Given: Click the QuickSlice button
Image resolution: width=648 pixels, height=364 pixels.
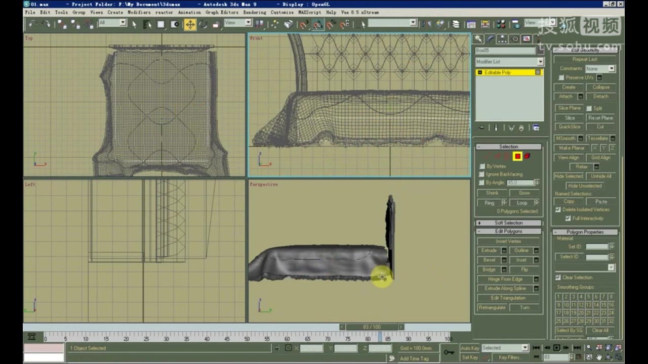Looking at the screenshot, I should tap(569, 126).
